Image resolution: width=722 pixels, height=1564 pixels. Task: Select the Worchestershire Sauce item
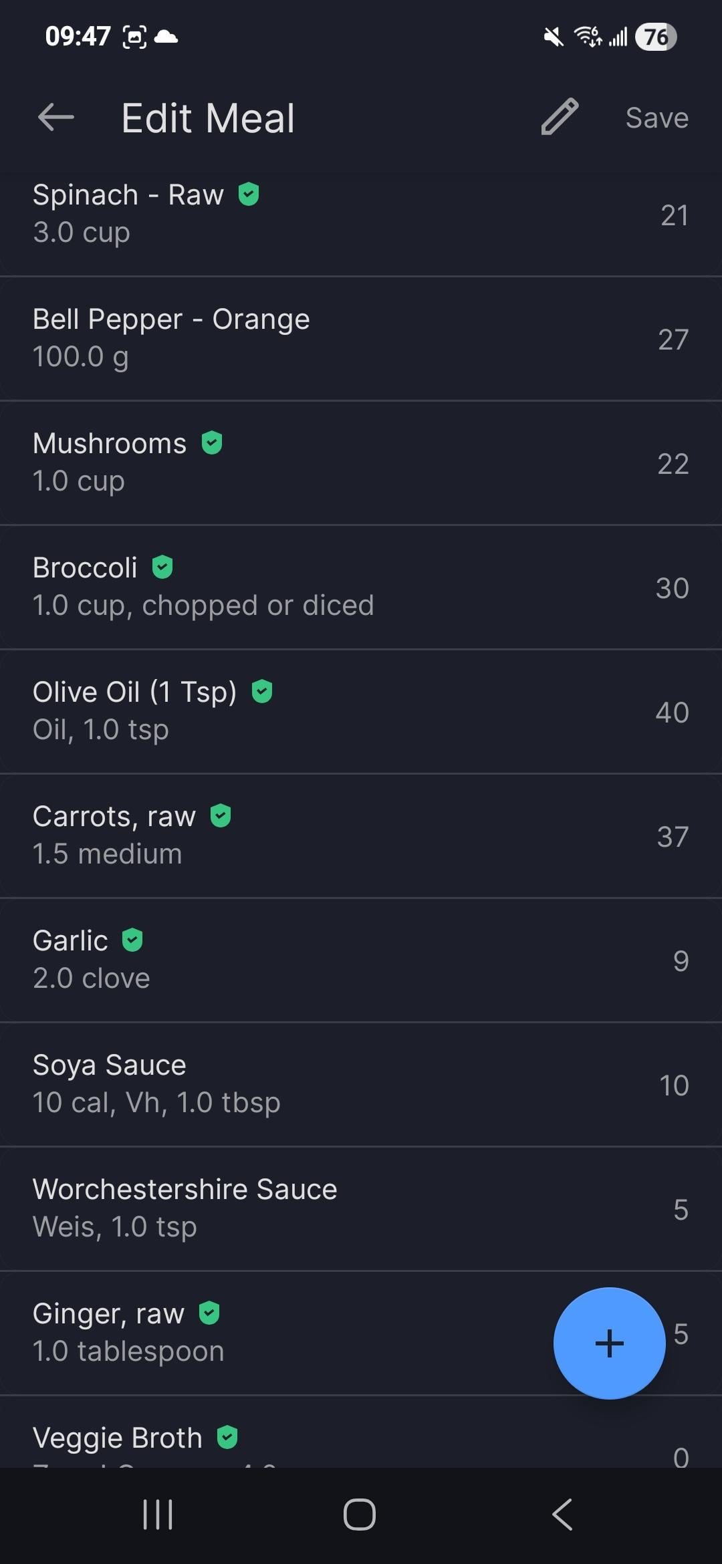267,1208
